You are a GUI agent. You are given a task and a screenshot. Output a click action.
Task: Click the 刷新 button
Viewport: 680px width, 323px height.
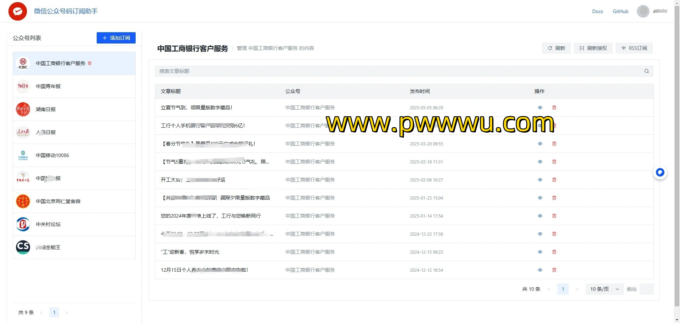pos(556,48)
